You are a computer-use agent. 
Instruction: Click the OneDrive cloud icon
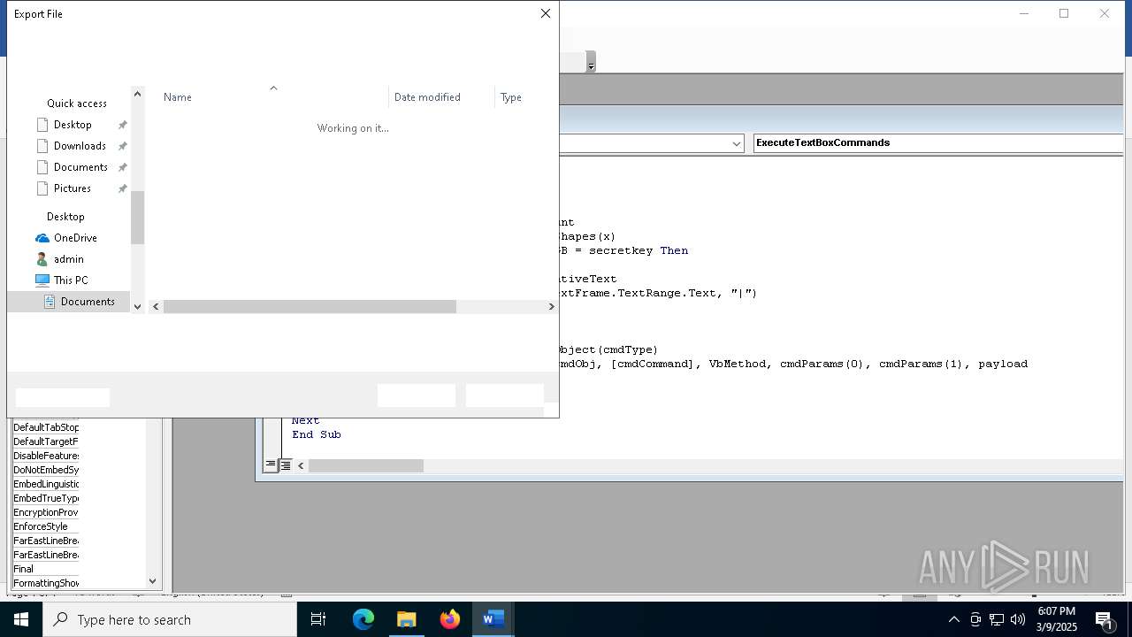42,238
